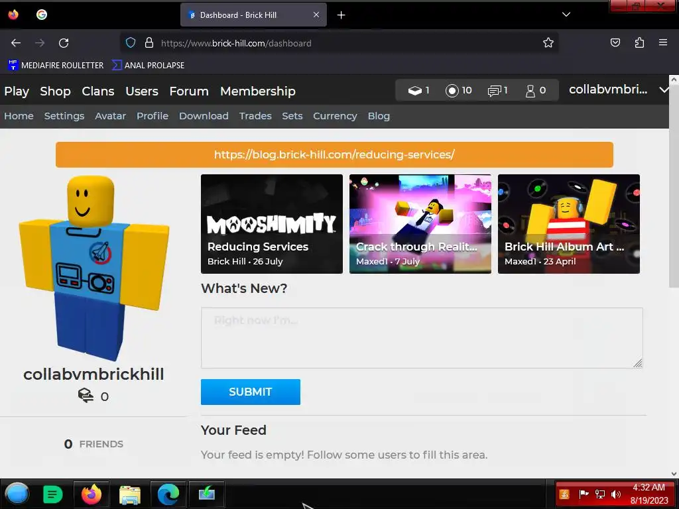Open volume speaker tray icon
Viewport: 679px width, 509px height.
click(x=616, y=494)
